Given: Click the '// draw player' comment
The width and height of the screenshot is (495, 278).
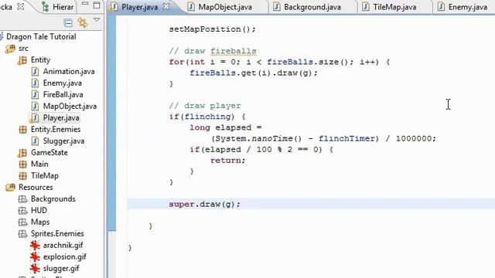Looking at the screenshot, I should [x=204, y=106].
